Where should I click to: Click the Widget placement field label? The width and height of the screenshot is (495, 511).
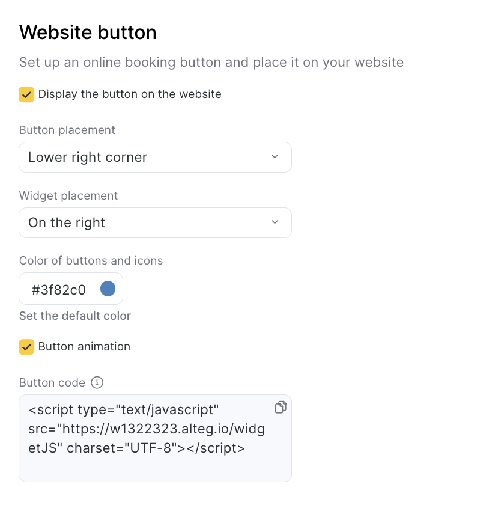coord(68,196)
